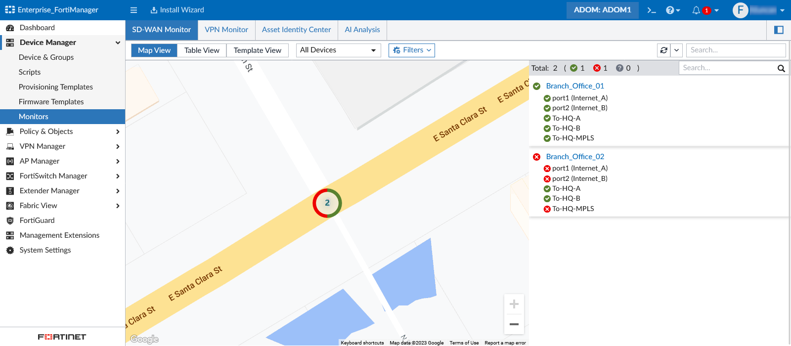Expand the Policy & Objects menu
Viewport: 791px width, 346px height.
(62, 131)
